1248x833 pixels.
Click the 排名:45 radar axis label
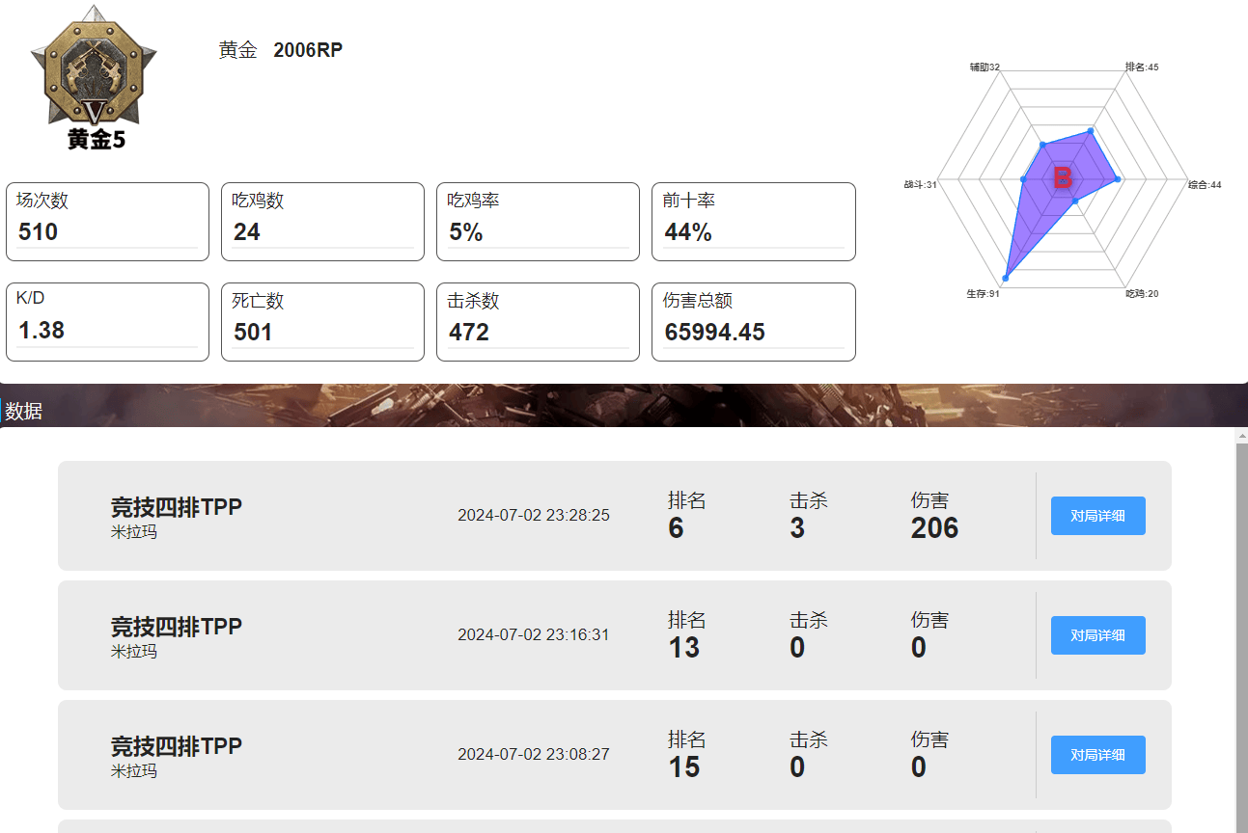(1142, 67)
